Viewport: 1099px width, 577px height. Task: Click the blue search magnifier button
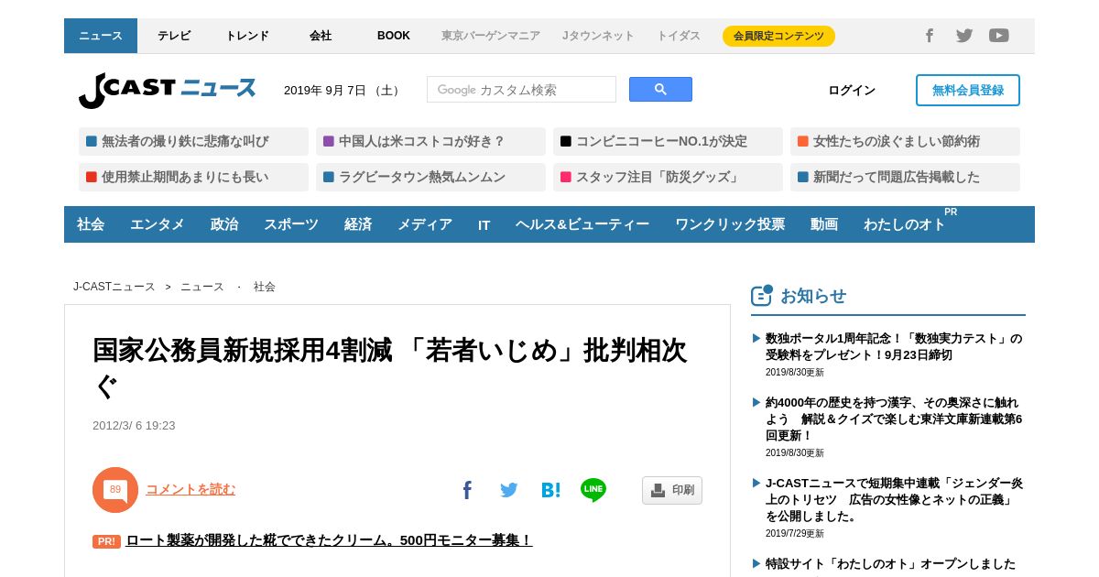[660, 90]
